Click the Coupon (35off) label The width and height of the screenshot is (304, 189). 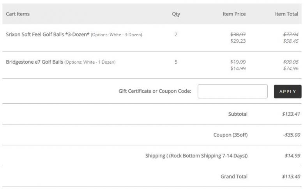coord(230,135)
